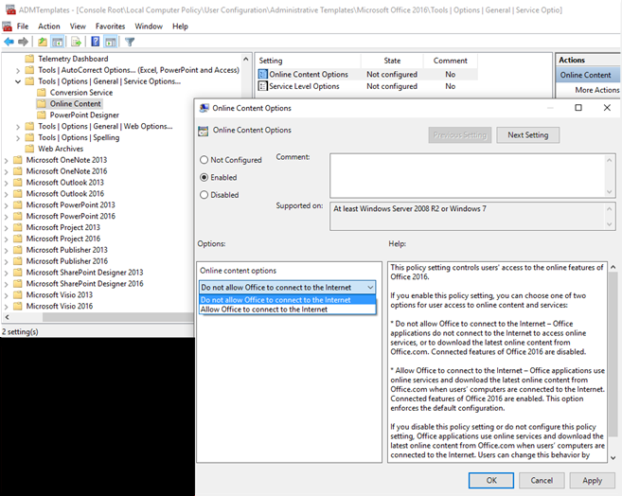
Task: Expand Tools | Options | General | Web Options node
Action: pyautogui.click(x=18, y=127)
